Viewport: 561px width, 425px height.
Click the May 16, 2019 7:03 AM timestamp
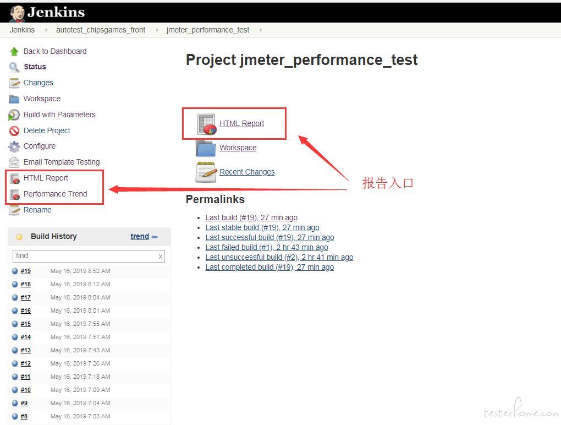tap(80, 417)
